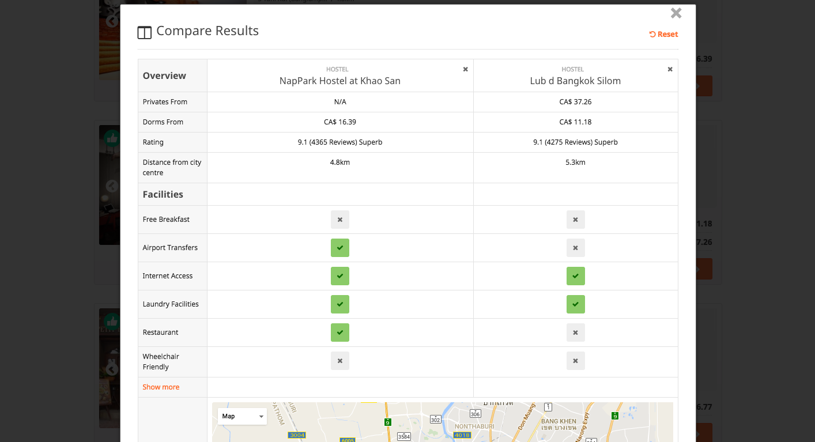
Task: Click NapPark's Restaurant check icon
Action: click(340, 333)
